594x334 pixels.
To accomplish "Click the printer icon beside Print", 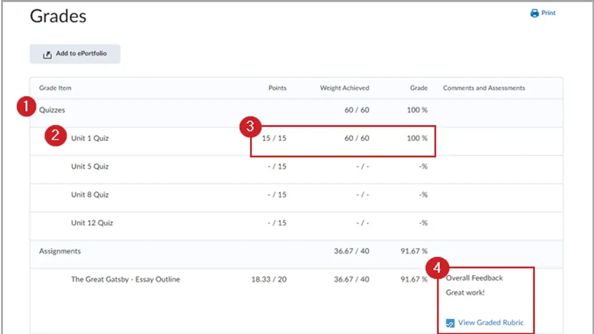I will (534, 13).
